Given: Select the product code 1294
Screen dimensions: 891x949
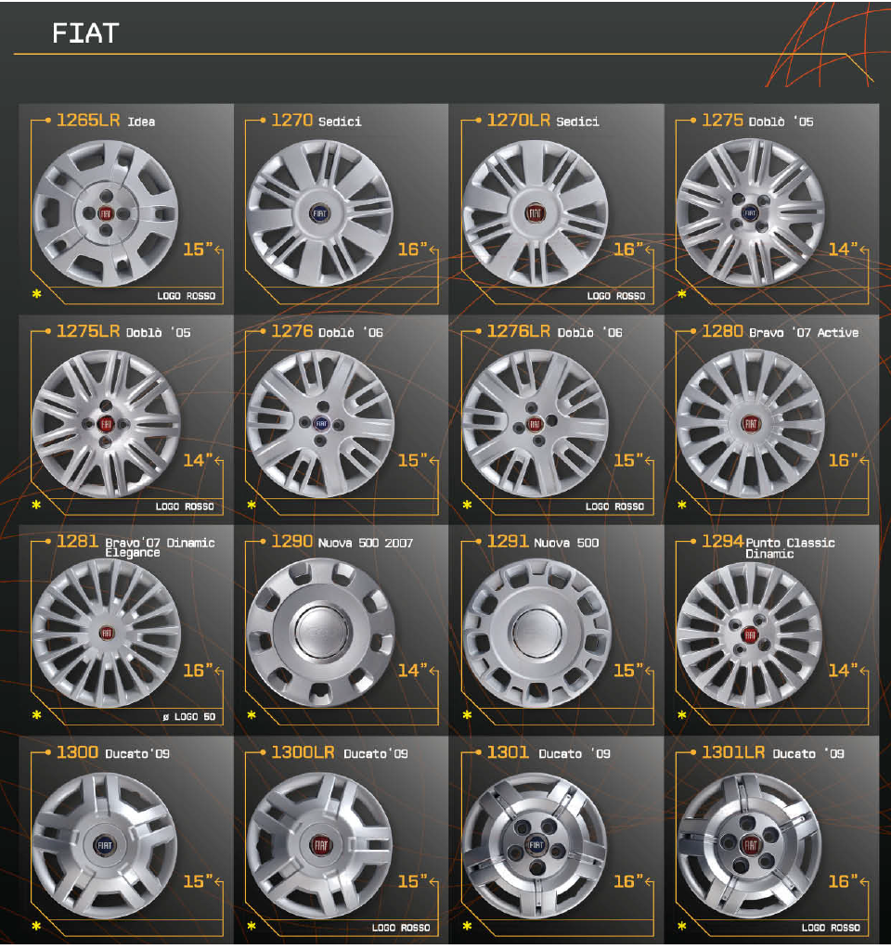Looking at the screenshot, I should tap(723, 541).
